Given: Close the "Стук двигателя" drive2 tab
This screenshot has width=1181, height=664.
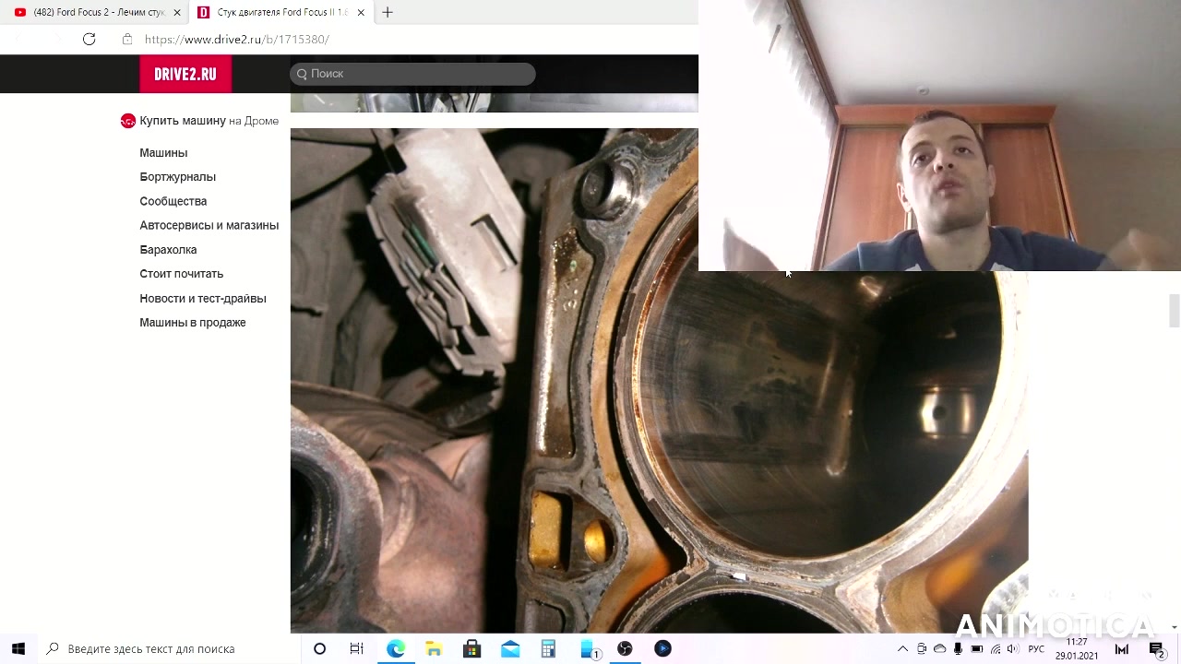Looking at the screenshot, I should pyautogui.click(x=361, y=13).
